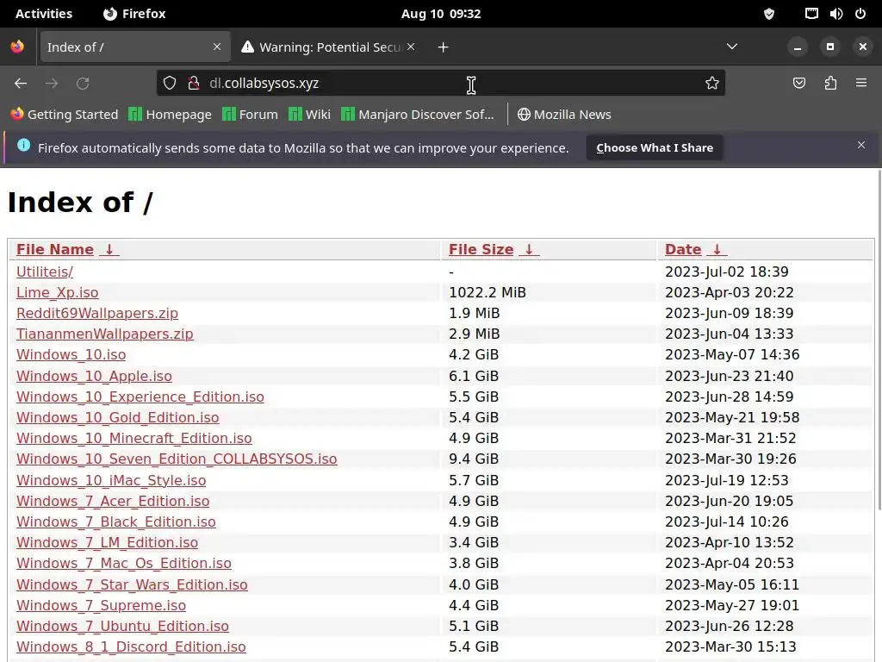This screenshot has height=662, width=882.
Task: Open the Manjaro Discover Software bookmark
Action: click(x=418, y=115)
